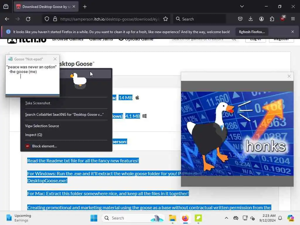Viewport: 300px width, 225px height.
Task: Open the Downloads panel
Action: (251, 19)
